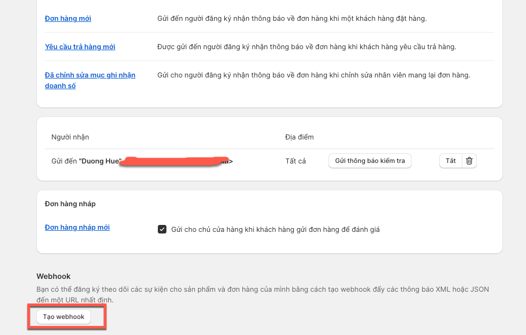Screen dimensions: 526x335
Task: Click the description beside "Yêu cầu trả hàng mới"
Action: pos(306,47)
